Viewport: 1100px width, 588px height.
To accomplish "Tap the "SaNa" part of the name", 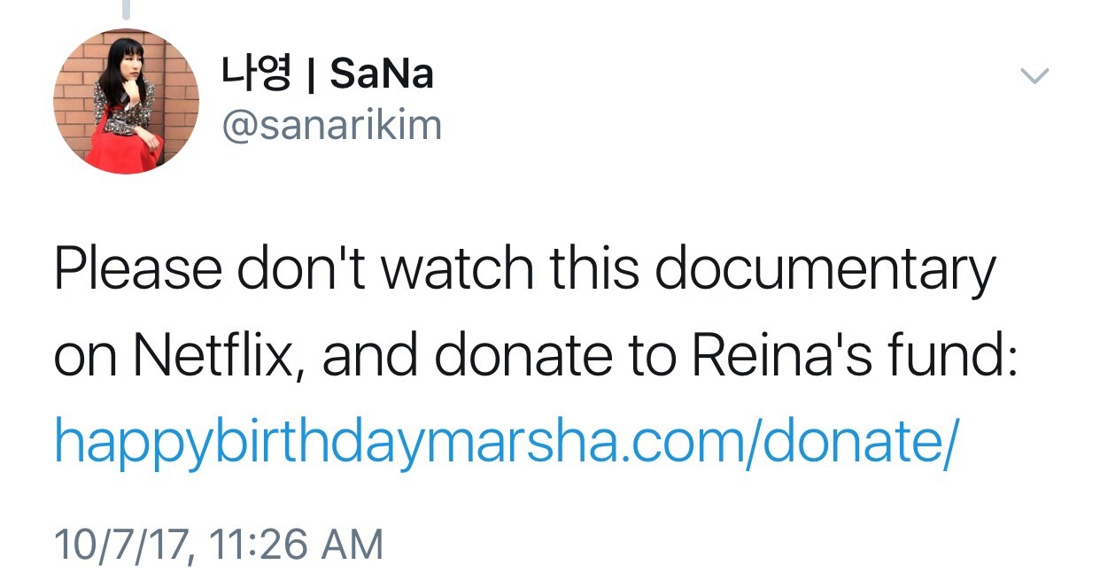I will point(382,74).
